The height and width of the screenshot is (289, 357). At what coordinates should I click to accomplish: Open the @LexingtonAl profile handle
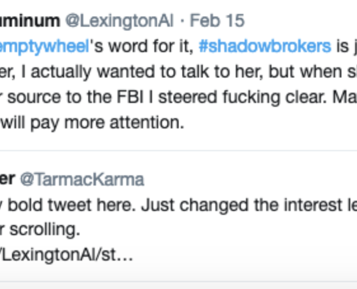119,21
